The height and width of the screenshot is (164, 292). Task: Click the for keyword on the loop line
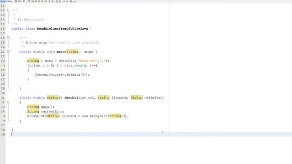(x=30, y=66)
